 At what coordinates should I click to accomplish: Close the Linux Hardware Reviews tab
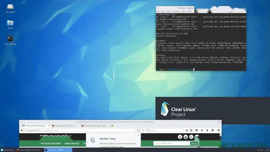[x=48, y=125]
